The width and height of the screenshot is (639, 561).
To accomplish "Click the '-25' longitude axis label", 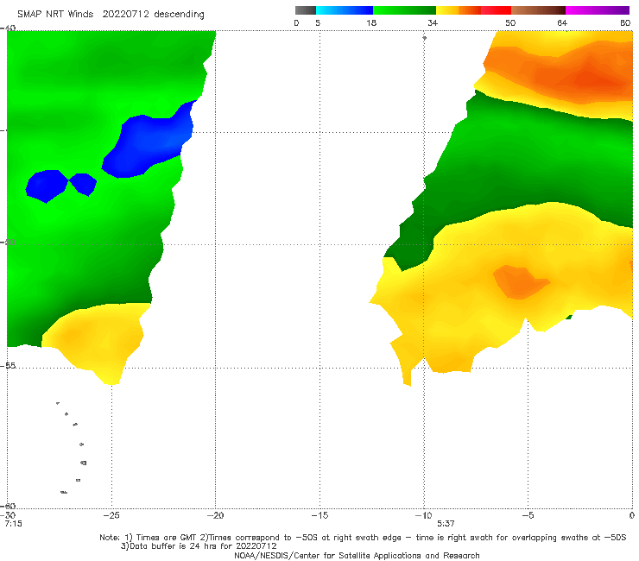I will pos(111,515).
